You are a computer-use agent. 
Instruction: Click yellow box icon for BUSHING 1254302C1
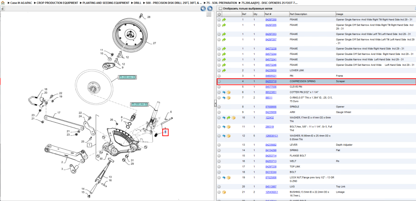224,192
